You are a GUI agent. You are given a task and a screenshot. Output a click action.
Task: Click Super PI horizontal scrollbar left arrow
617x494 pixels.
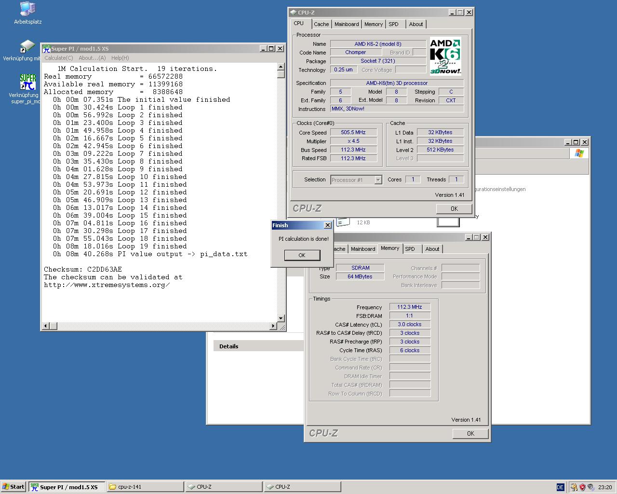(x=46, y=326)
